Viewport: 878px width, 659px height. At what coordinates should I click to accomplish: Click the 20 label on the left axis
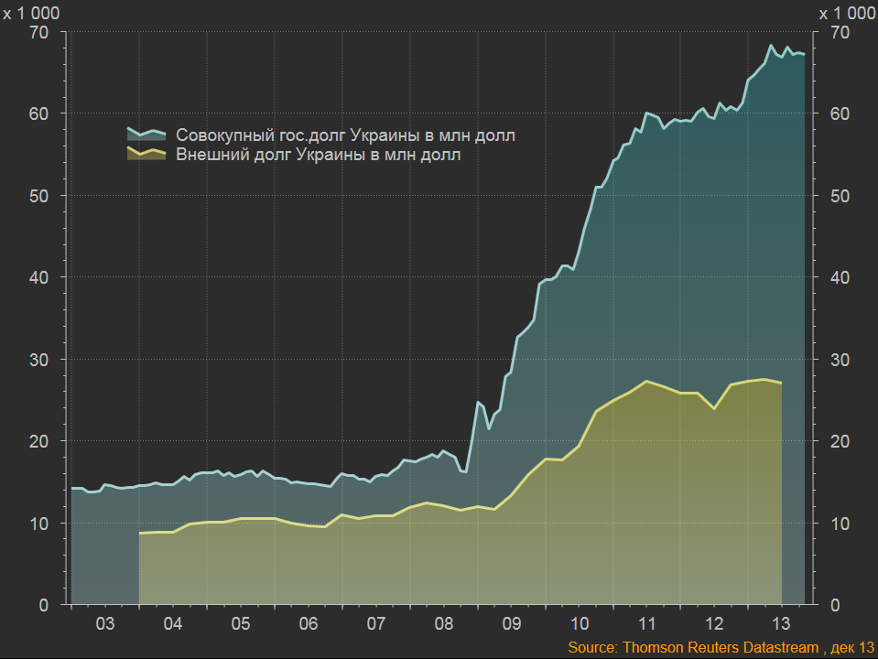(x=38, y=441)
